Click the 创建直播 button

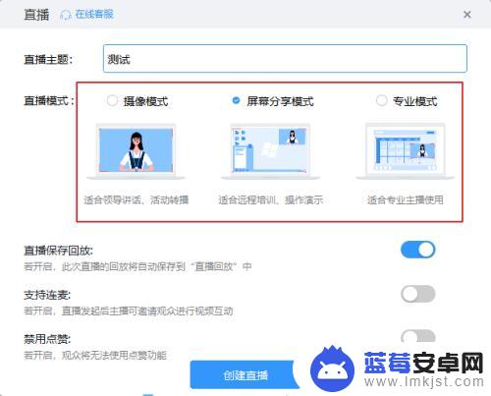coord(245,374)
